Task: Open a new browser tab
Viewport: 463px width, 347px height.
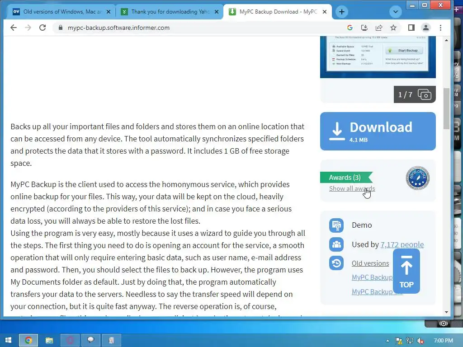Action: [x=342, y=12]
